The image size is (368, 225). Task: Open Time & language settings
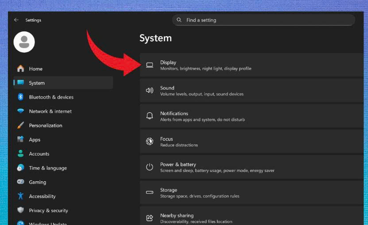(63, 168)
